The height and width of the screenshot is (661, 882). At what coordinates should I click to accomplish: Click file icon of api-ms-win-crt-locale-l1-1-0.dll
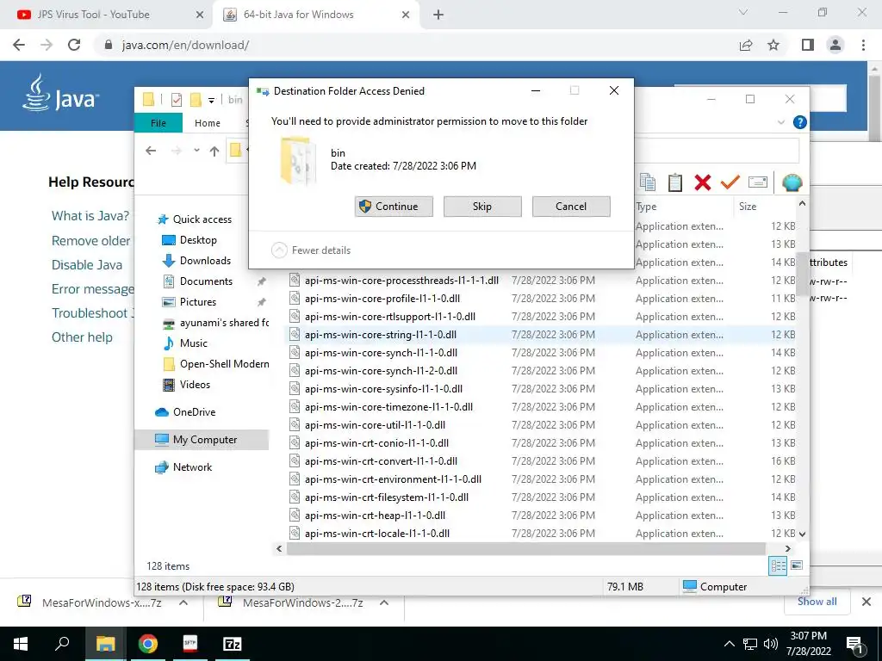point(295,533)
